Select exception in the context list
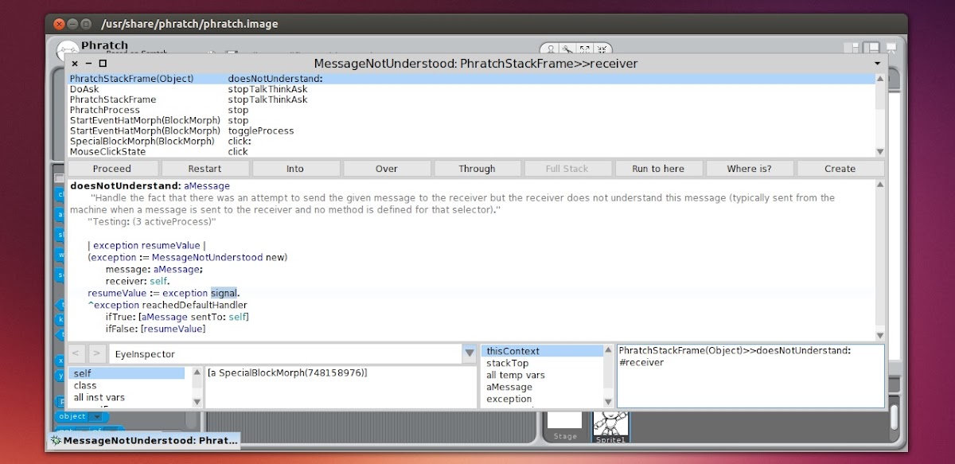 tap(543, 399)
